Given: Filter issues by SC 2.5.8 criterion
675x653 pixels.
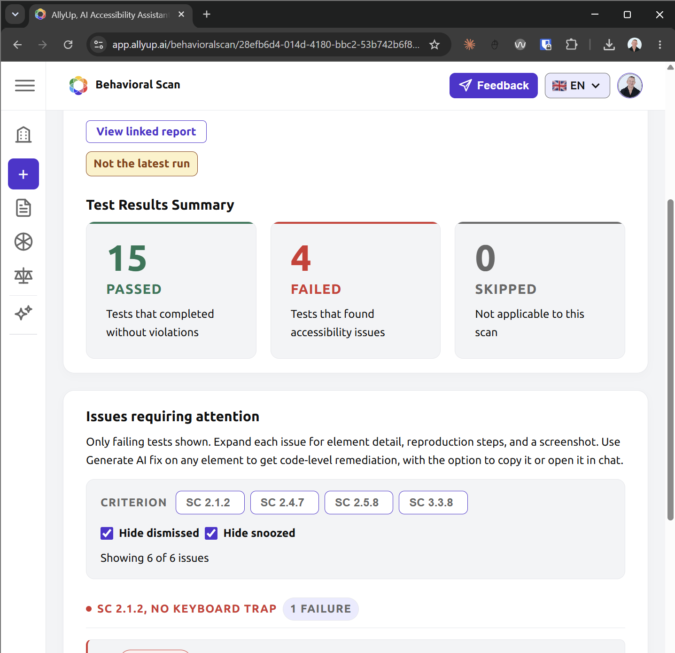Looking at the screenshot, I should click(x=359, y=503).
